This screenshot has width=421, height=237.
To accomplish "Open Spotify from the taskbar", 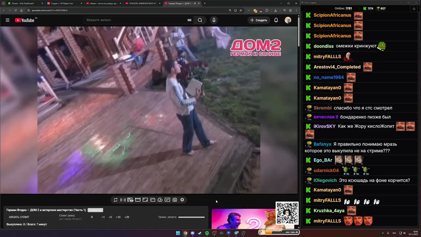I will [x=207, y=233].
